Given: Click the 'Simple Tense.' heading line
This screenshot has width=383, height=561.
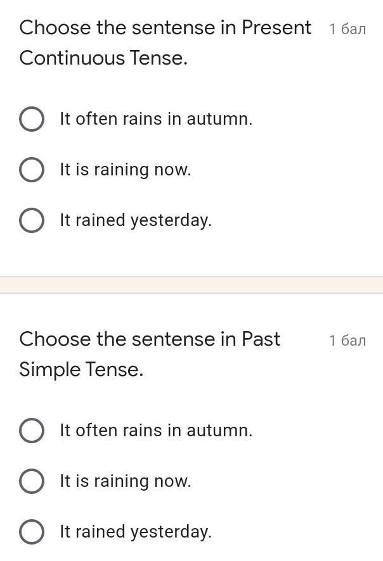Looking at the screenshot, I should click(81, 370).
